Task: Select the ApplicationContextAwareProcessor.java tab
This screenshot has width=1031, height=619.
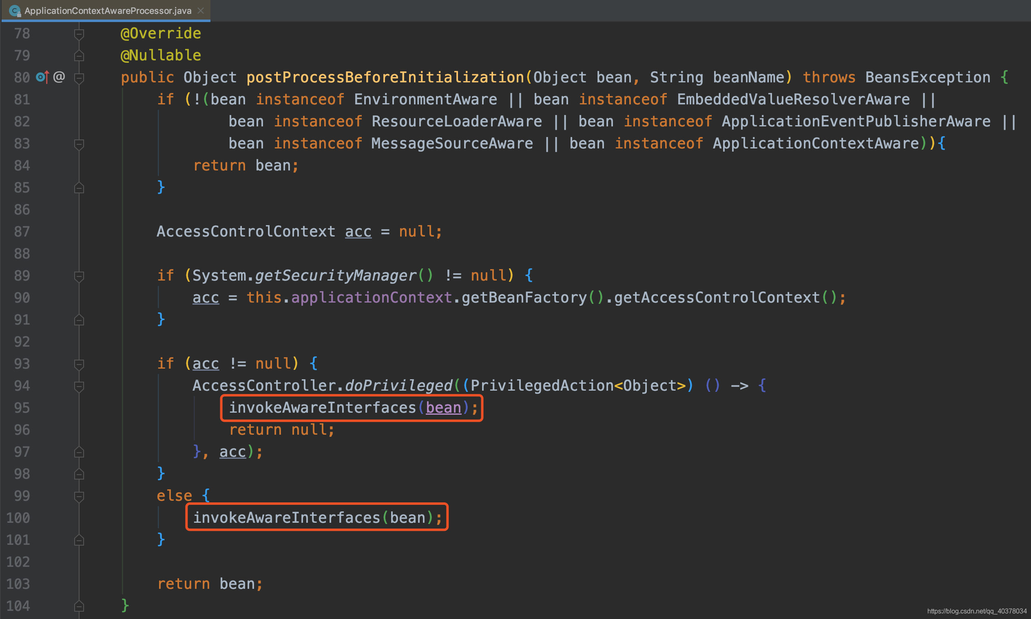Action: [106, 11]
